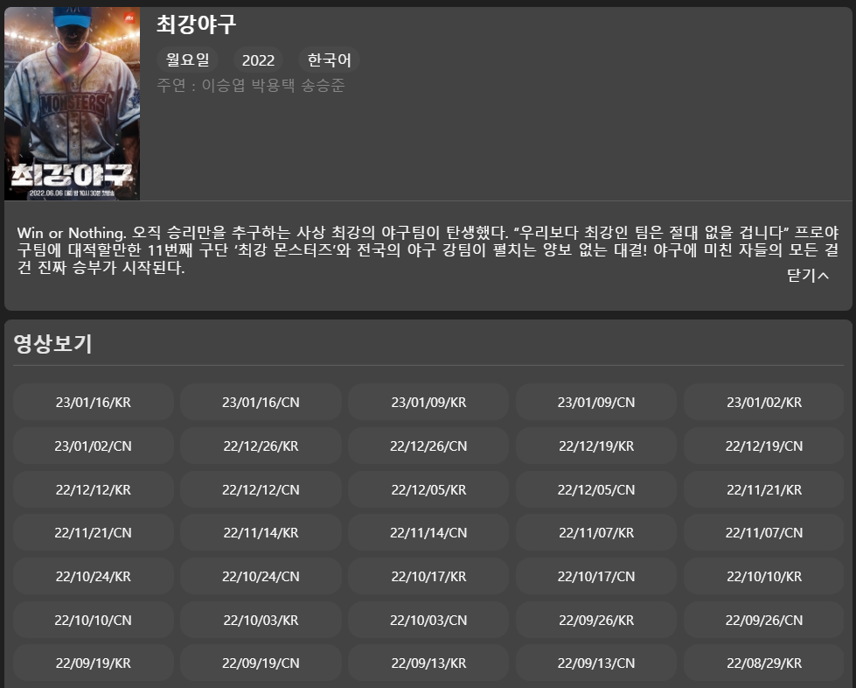Click the 22/10/10/KR episode button

(763, 576)
